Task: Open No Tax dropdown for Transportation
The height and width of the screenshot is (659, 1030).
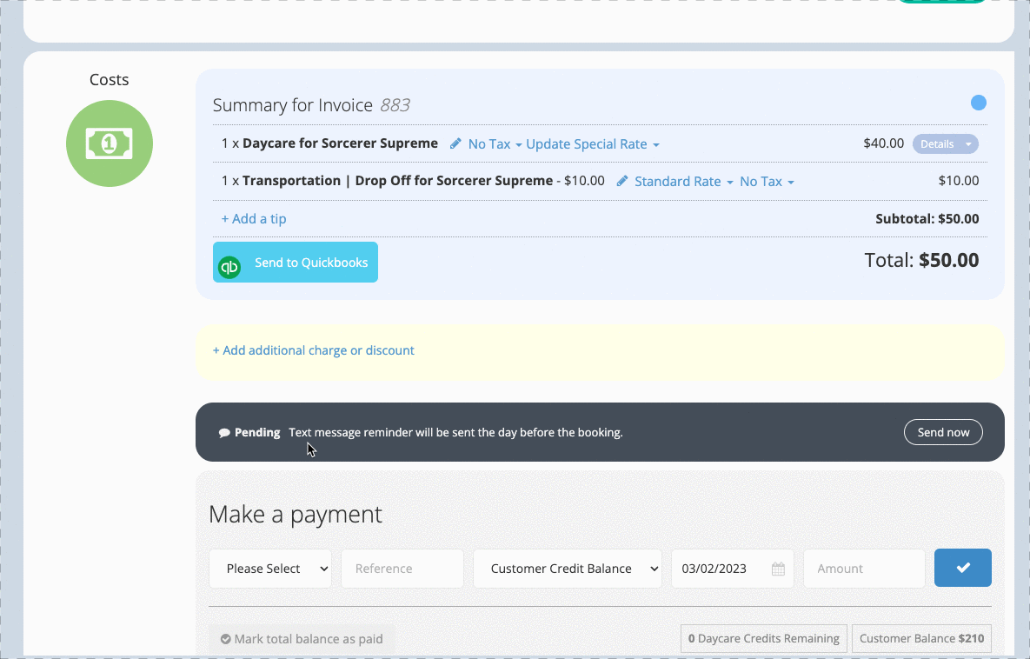Action: click(x=767, y=182)
